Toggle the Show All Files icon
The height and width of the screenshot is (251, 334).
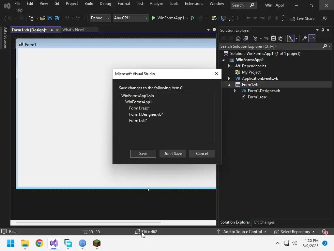tap(281, 38)
